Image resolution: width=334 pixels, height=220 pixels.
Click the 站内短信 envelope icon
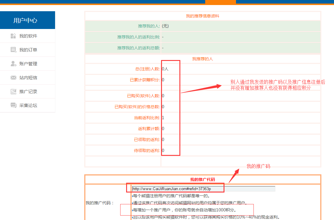tap(13, 78)
